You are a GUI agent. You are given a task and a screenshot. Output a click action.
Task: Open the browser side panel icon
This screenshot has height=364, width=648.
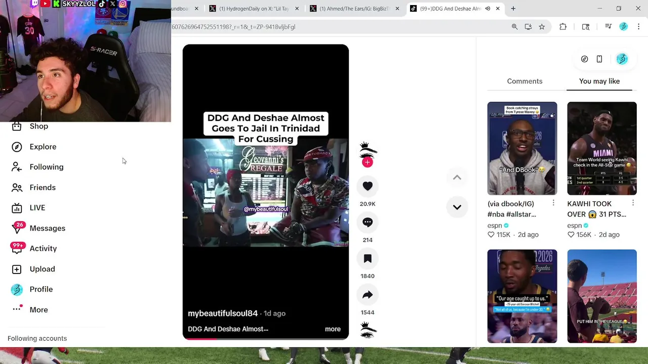[x=586, y=27]
